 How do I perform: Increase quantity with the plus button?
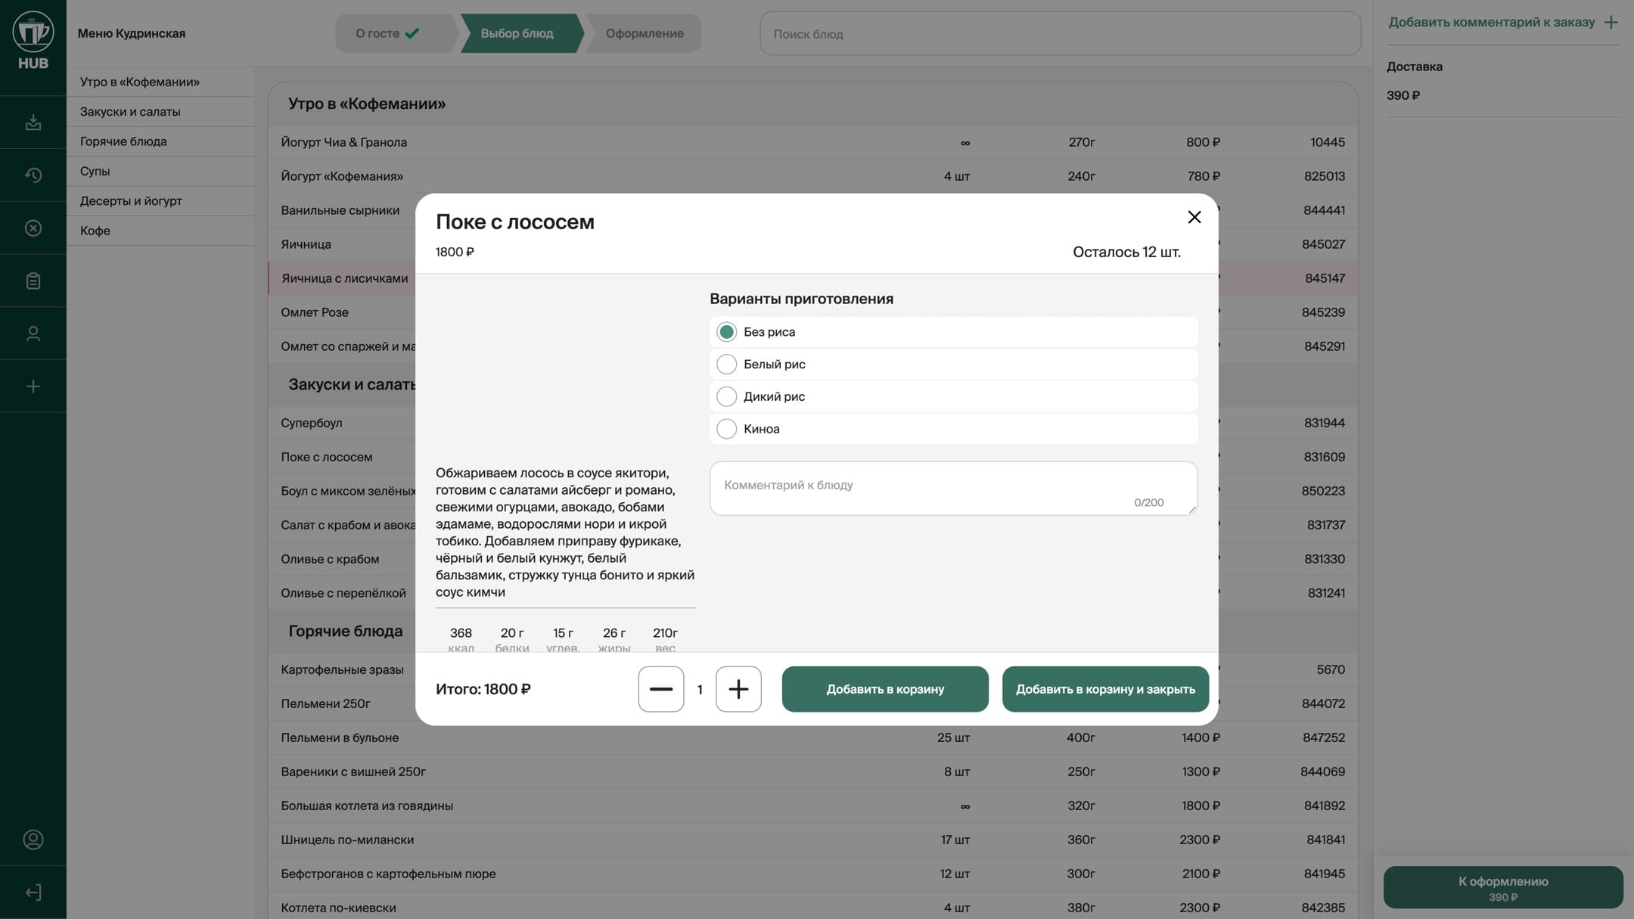738,689
